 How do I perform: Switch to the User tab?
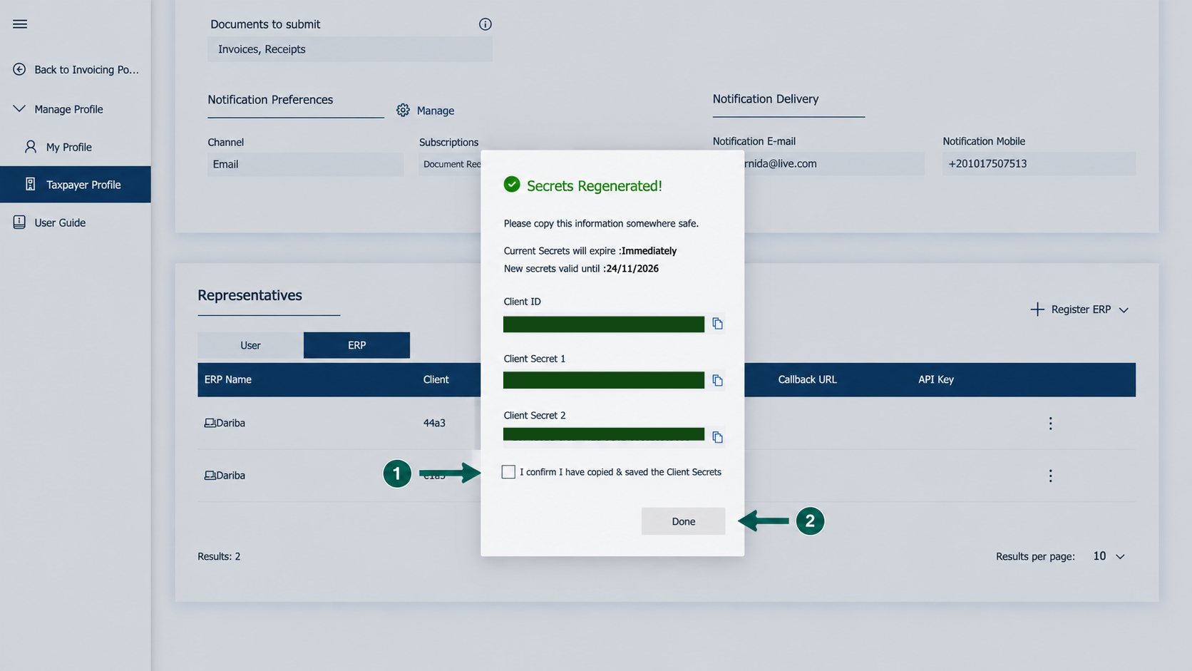point(250,345)
